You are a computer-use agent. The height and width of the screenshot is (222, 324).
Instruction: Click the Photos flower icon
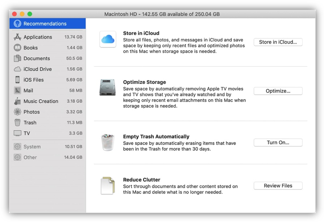pyautogui.click(x=17, y=112)
